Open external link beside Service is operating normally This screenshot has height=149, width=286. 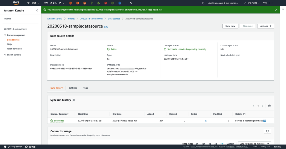point(264,121)
